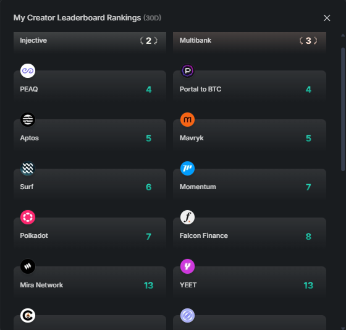Open the Aptos striped circle icon
Viewport: 346px width, 330px height.
pyautogui.click(x=28, y=120)
